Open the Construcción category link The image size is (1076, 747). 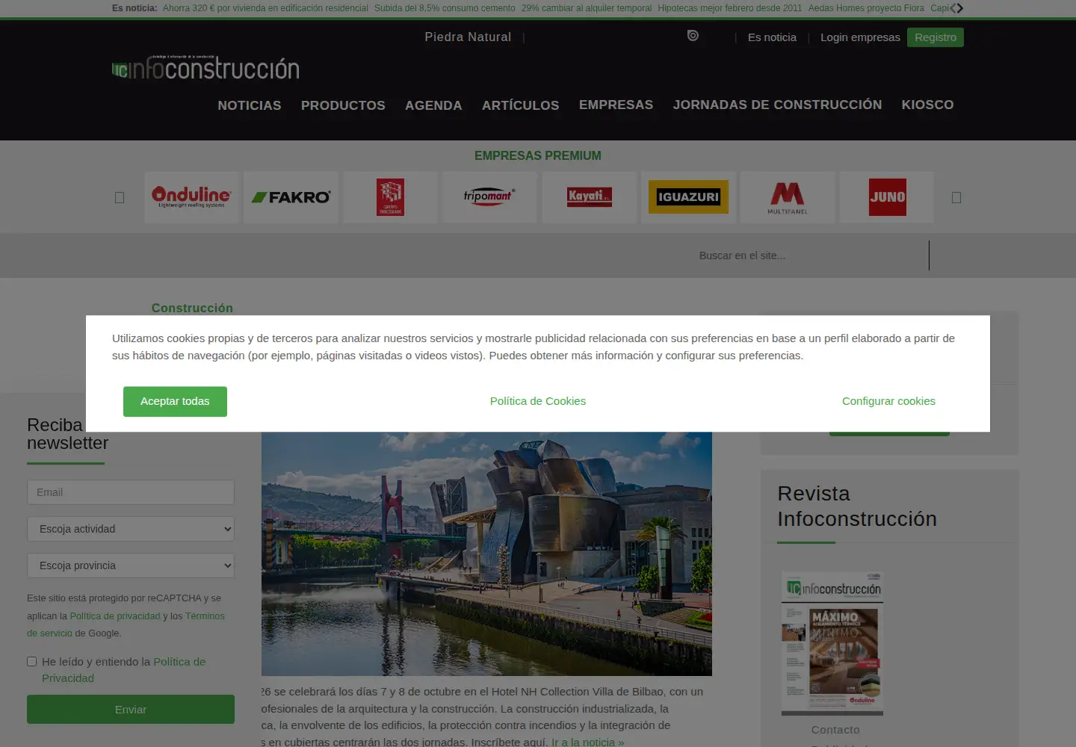point(192,308)
